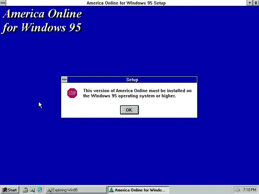This screenshot has height=194, width=259.
Task: Click the minimize down-arrow in the title bar
Action: pyautogui.click(x=250, y=3)
